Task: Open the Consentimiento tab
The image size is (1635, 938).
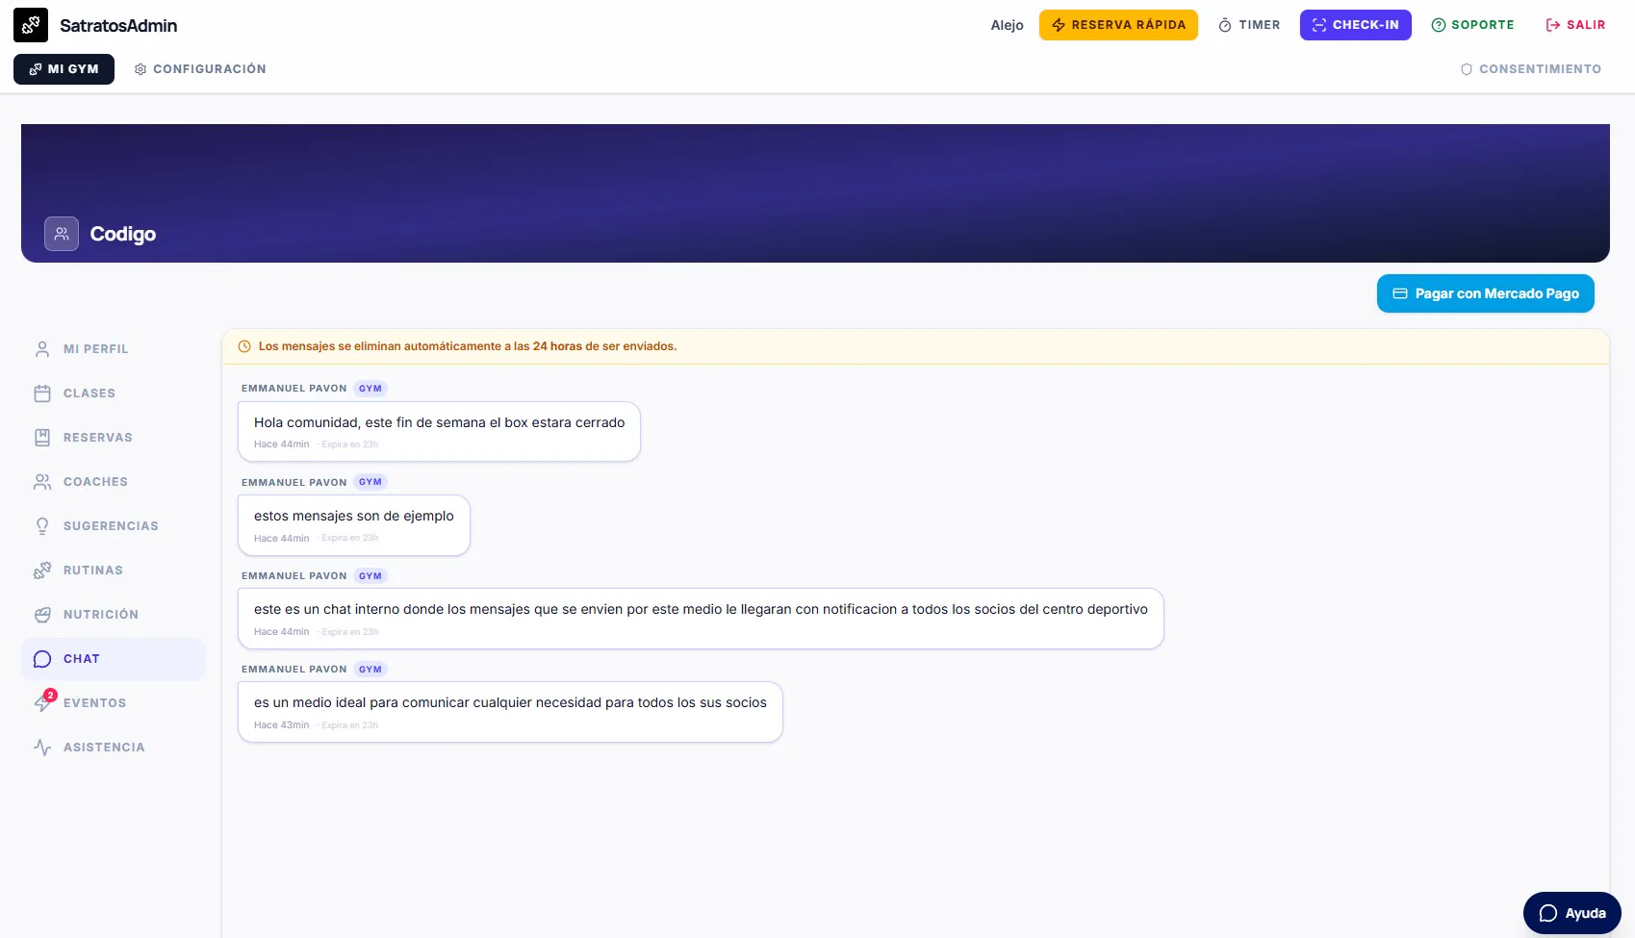Action: tap(1530, 69)
